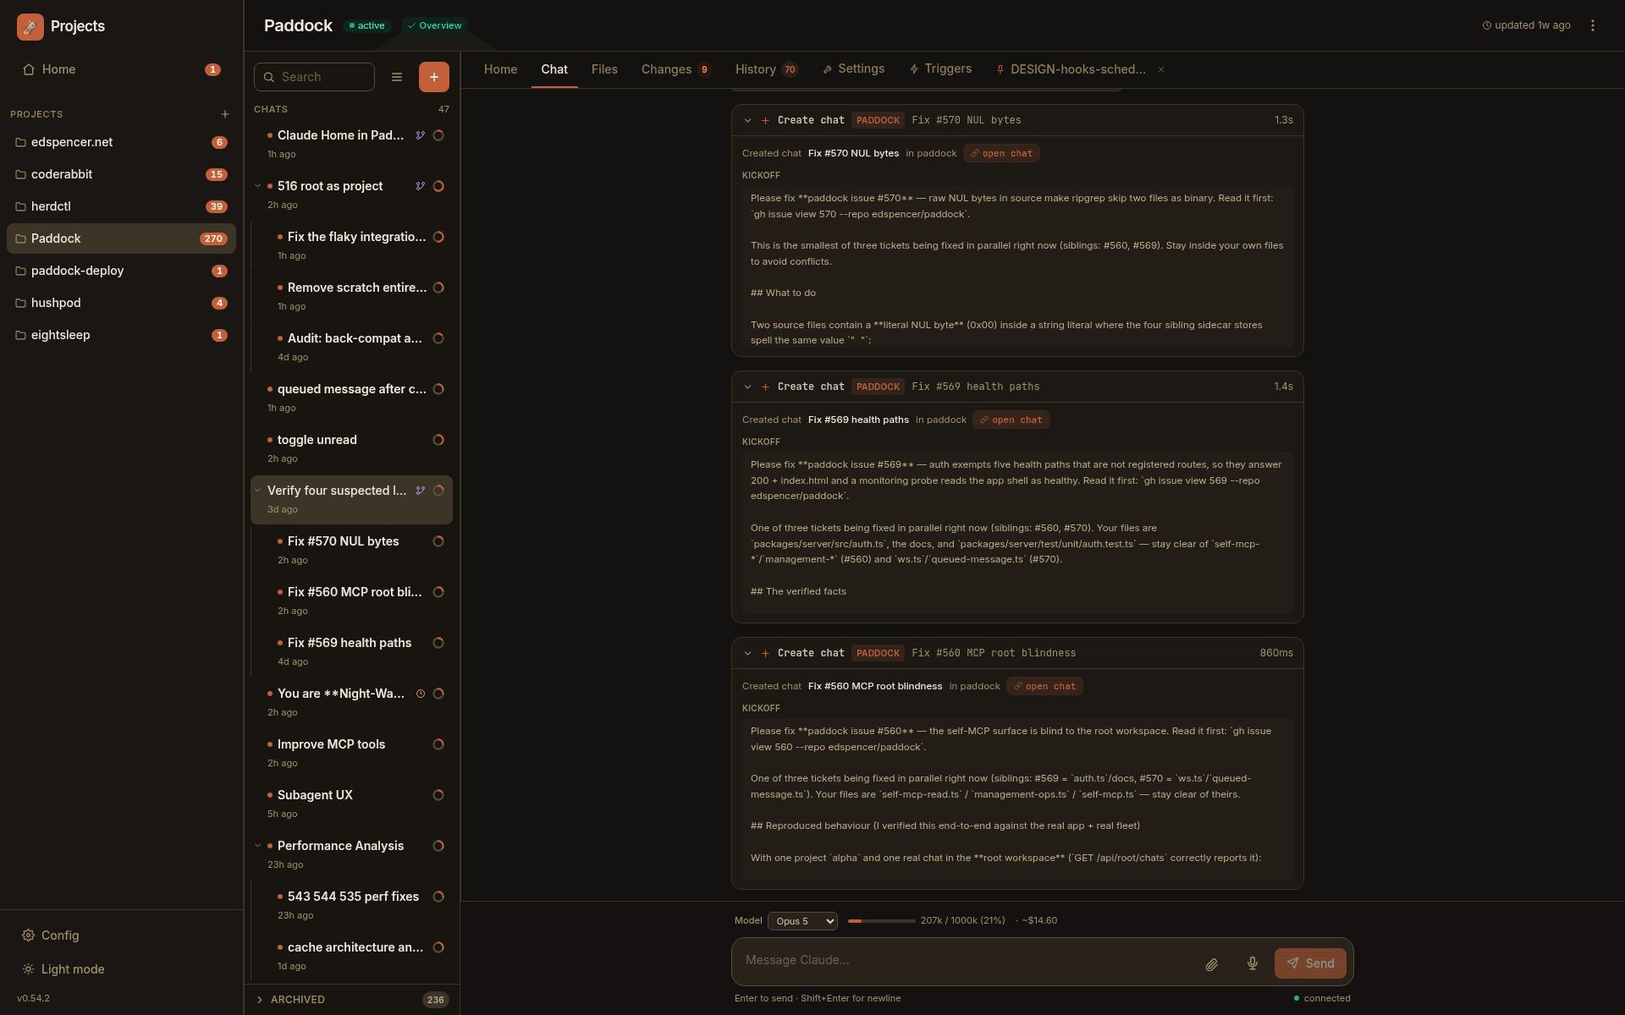Viewport: 1625px width, 1015px height.
Task: Click branch icon on Verify four suspected chat
Action: tap(420, 491)
